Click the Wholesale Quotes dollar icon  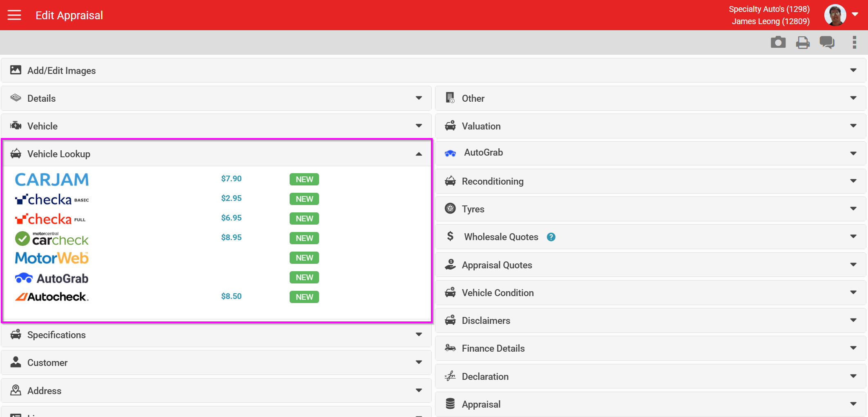[x=450, y=236]
